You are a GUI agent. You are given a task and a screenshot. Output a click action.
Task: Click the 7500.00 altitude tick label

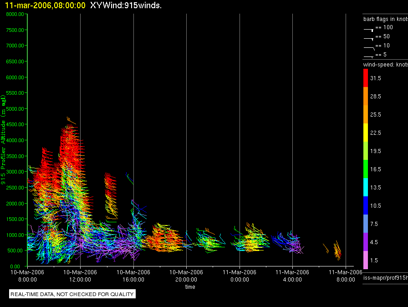[15, 30]
